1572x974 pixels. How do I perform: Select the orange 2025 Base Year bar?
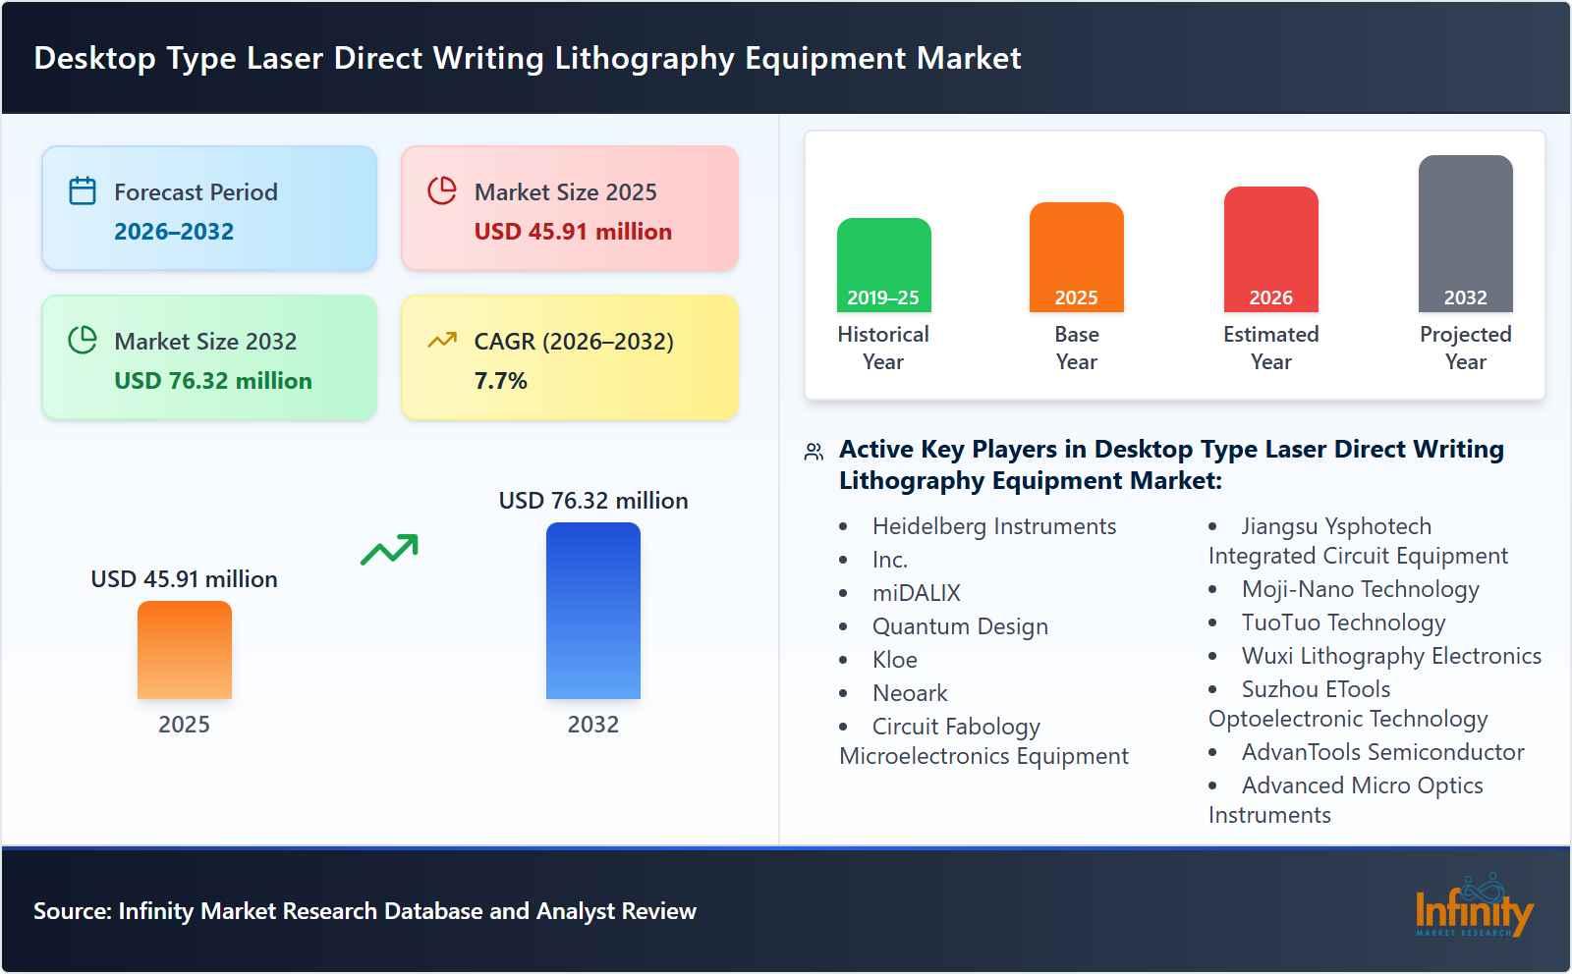(x=1076, y=255)
